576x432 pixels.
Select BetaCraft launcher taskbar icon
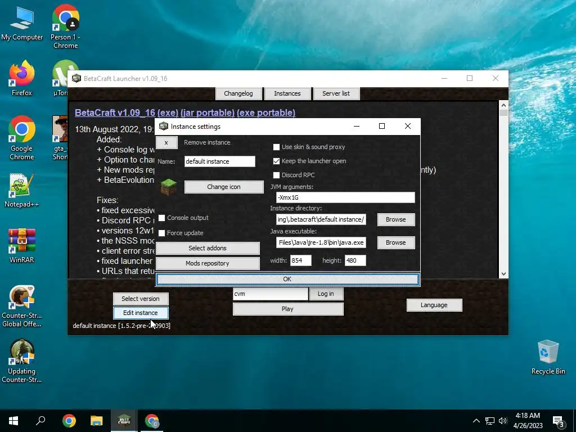(124, 421)
